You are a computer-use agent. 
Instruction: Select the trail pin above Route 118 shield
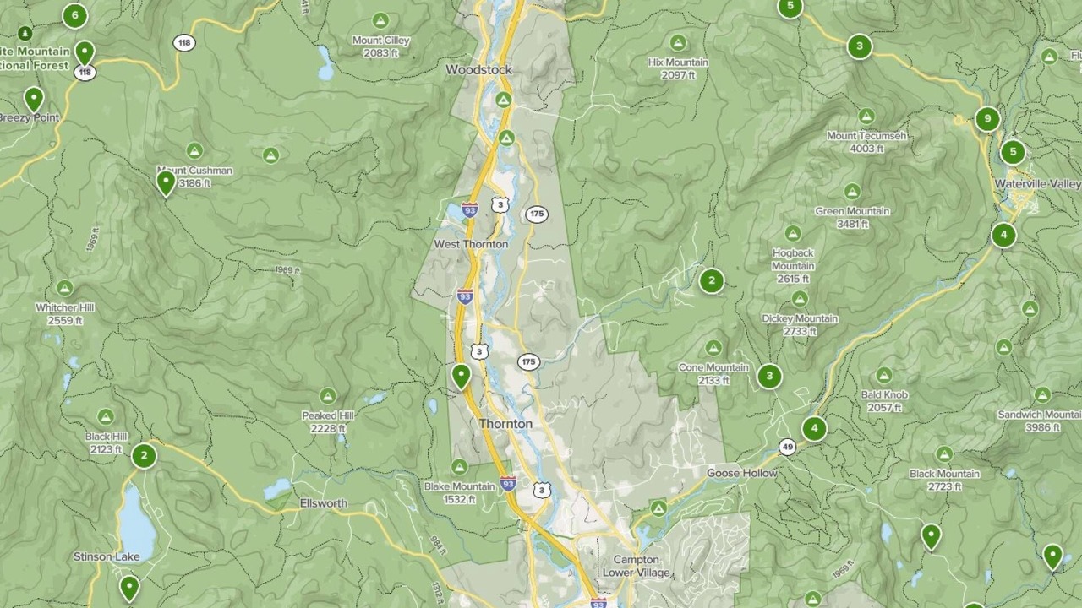[x=85, y=53]
